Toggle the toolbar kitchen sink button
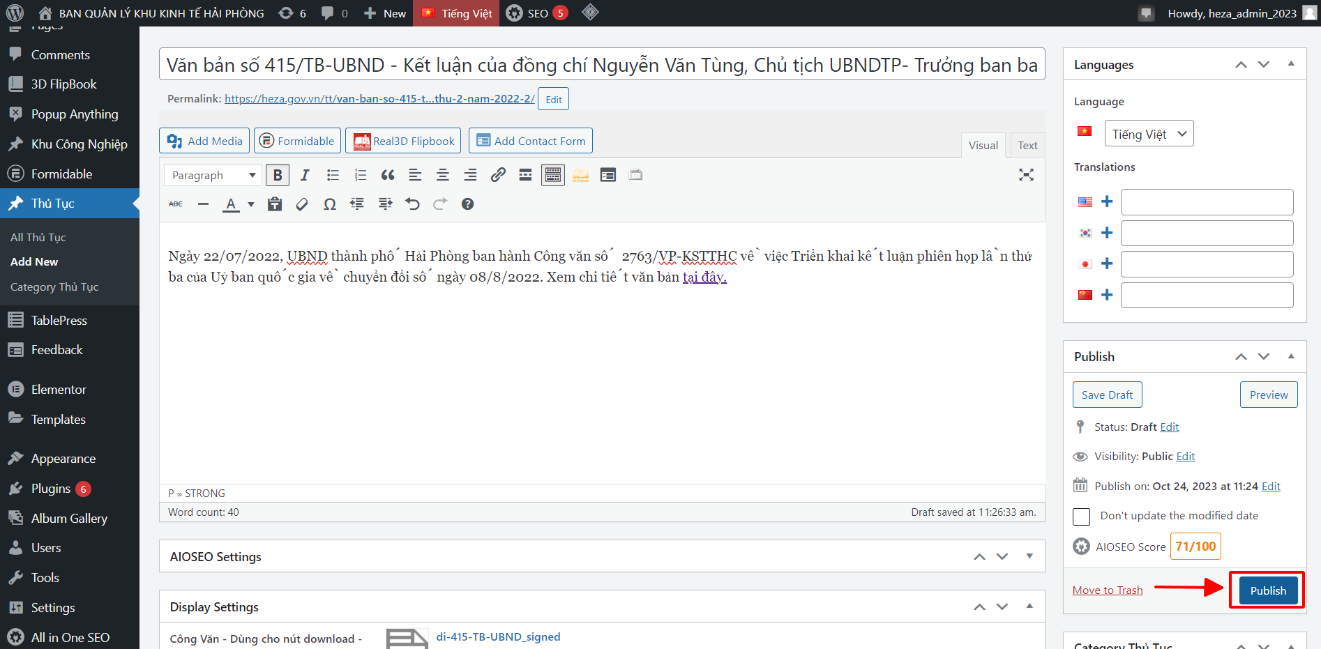This screenshot has width=1321, height=649. coord(553,175)
